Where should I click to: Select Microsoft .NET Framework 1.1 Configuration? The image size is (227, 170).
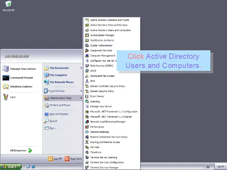[x=111, y=112]
